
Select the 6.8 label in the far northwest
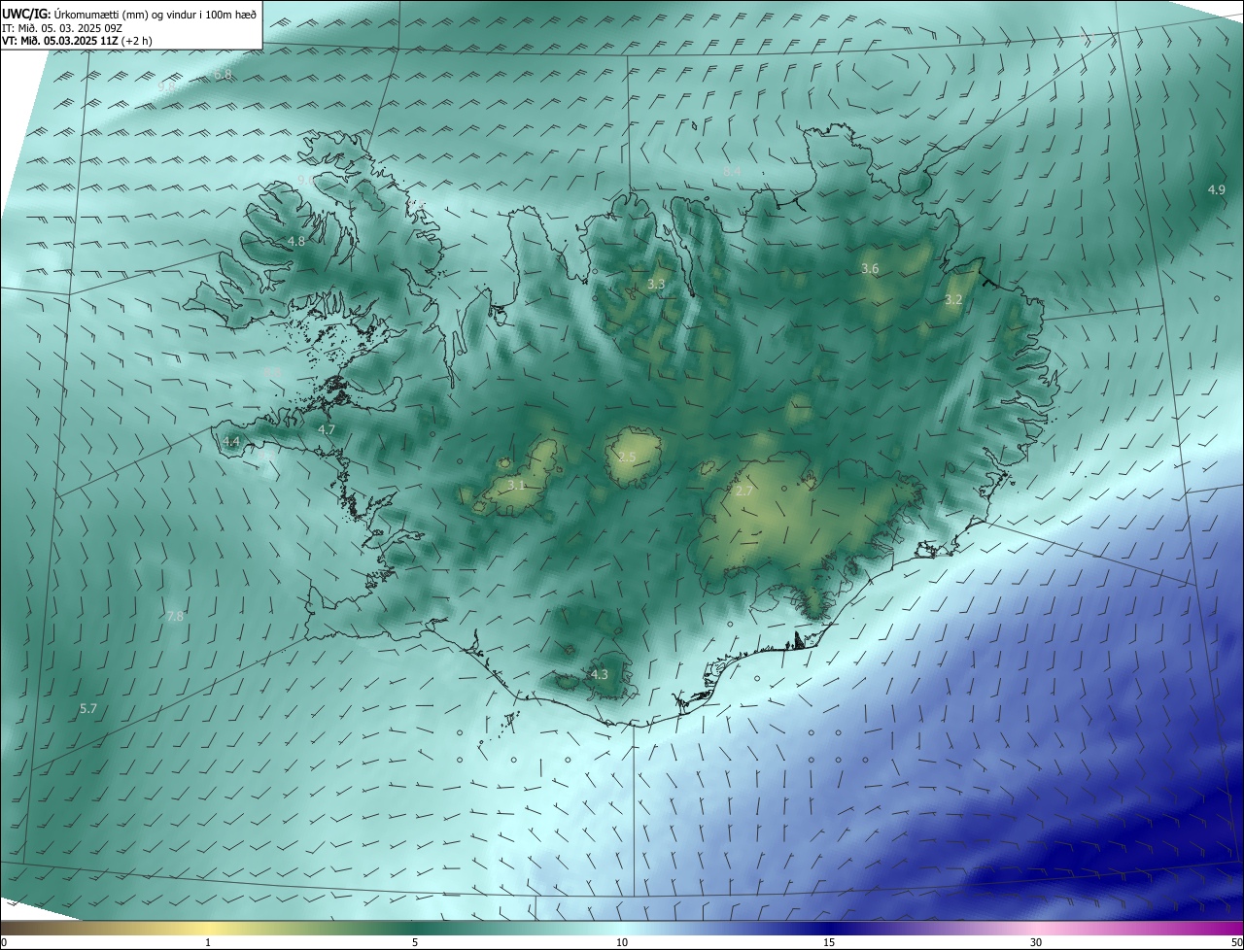[x=223, y=76]
